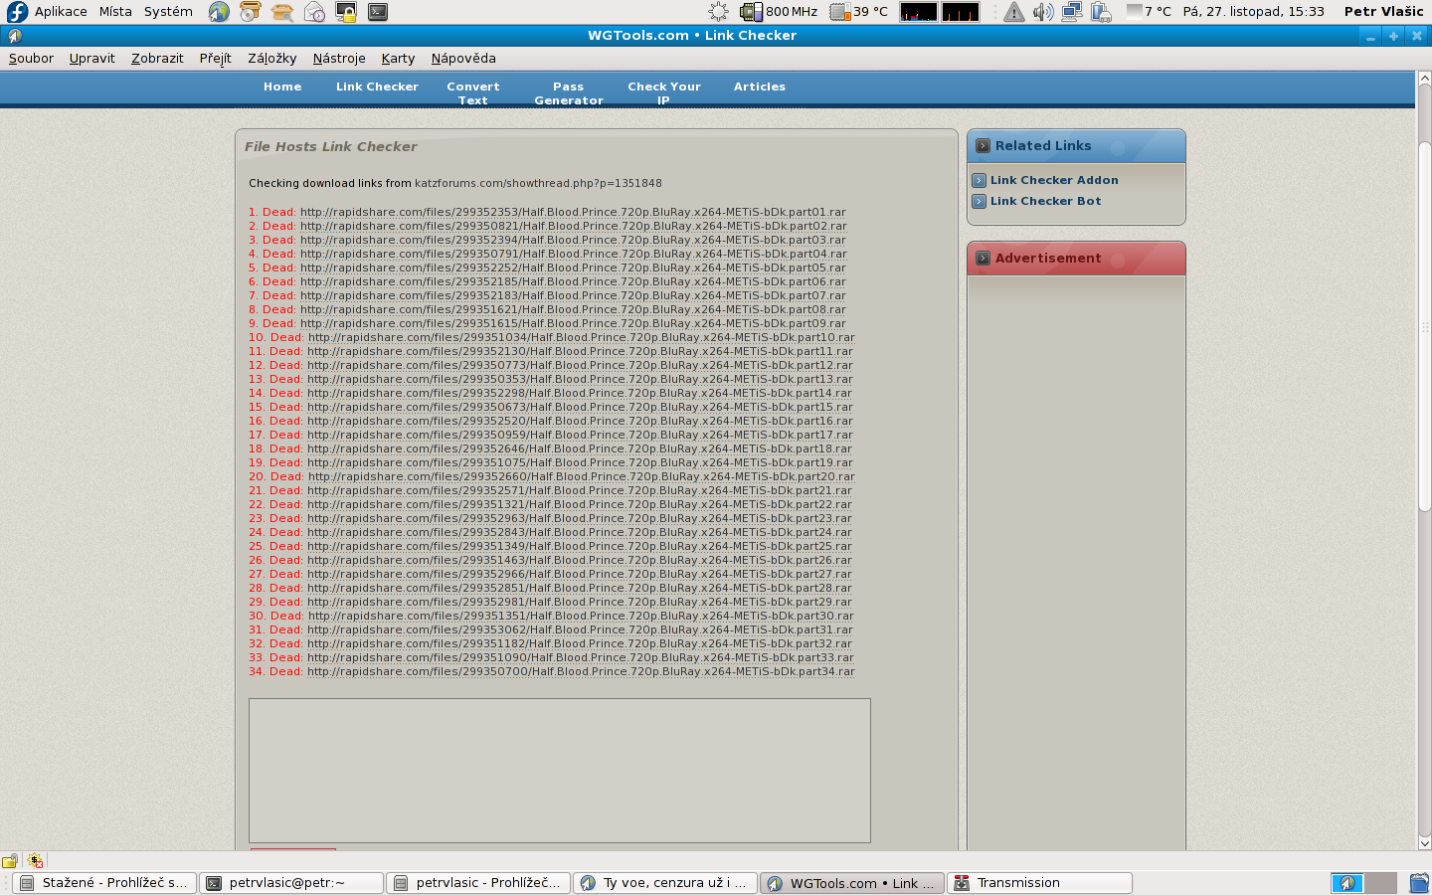Click the Related Links header arrow icon
Viewport: 1432px width, 895px height.
pyautogui.click(x=983, y=145)
